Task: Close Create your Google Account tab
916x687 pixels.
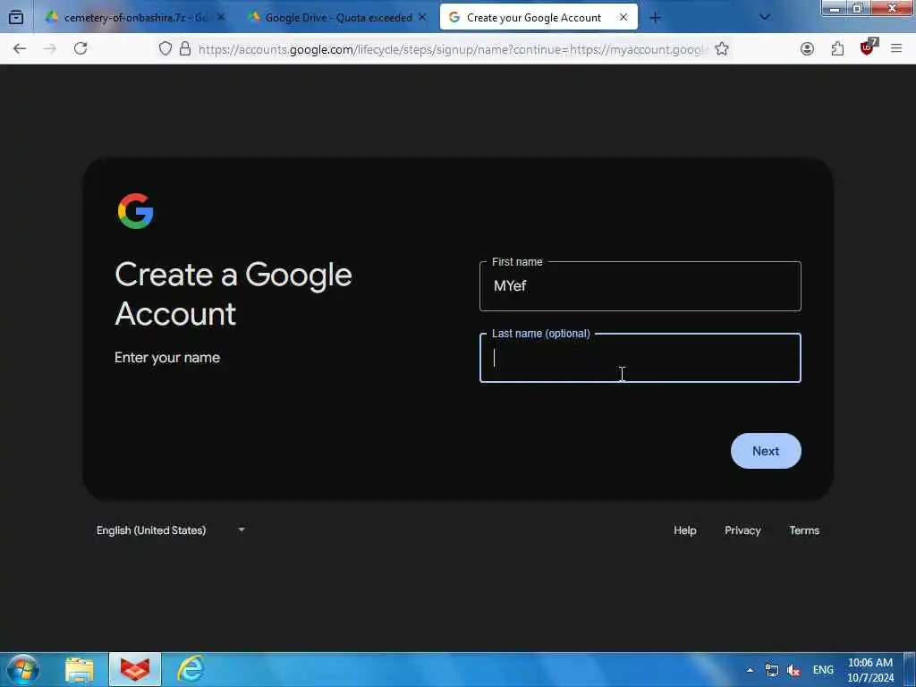Action: point(623,18)
